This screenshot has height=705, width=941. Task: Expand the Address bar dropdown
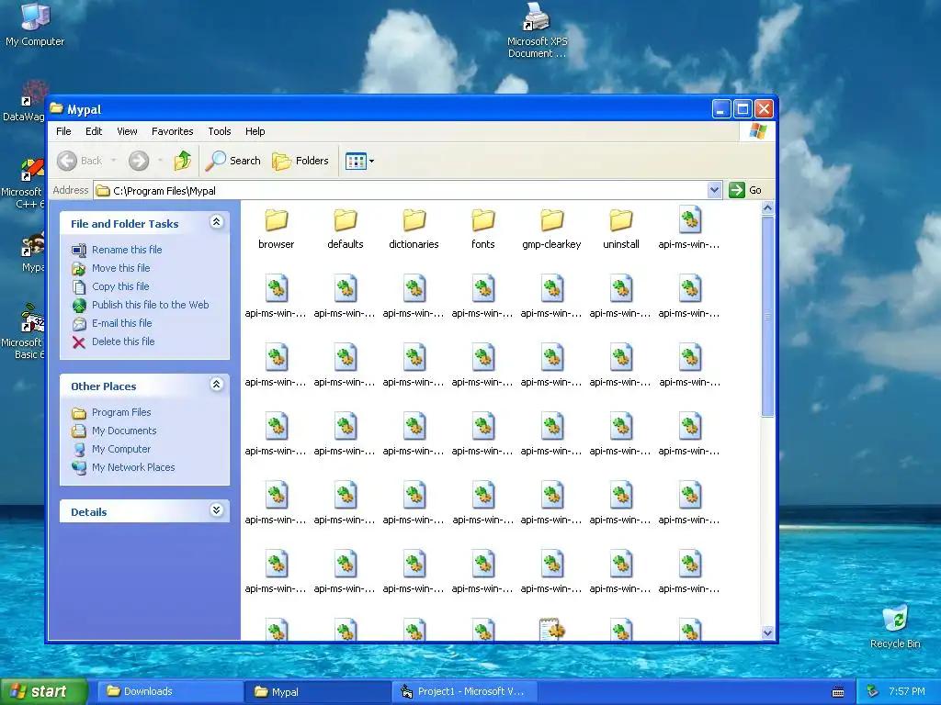click(x=714, y=190)
